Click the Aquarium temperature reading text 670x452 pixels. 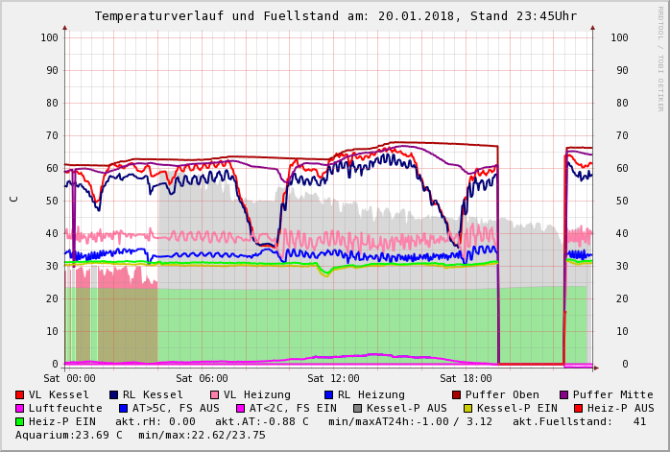69,436
